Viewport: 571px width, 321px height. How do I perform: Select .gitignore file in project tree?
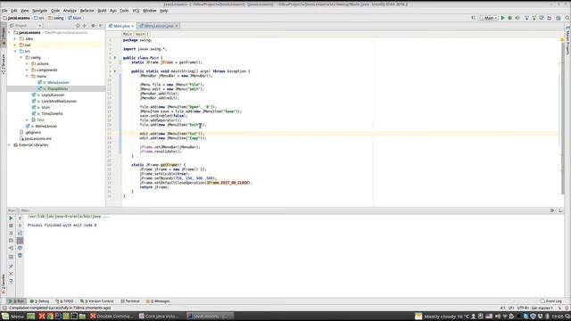[32, 133]
